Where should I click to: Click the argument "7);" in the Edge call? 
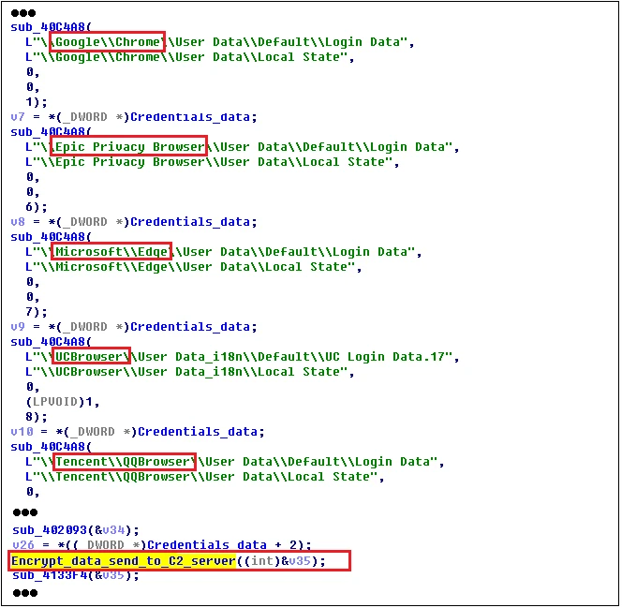tap(37, 312)
